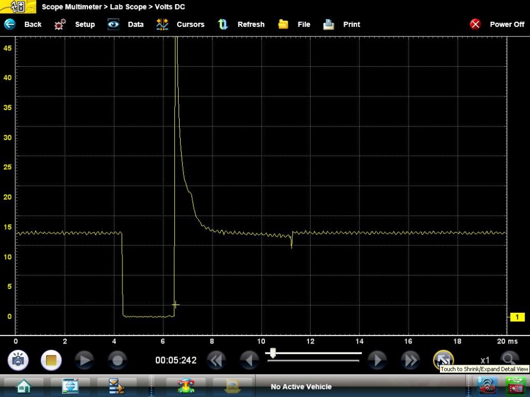Click the zoom magnifier icon

(510, 359)
